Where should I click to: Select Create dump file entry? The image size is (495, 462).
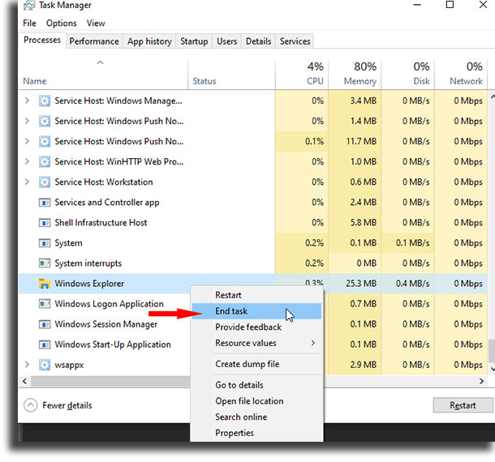click(256, 364)
